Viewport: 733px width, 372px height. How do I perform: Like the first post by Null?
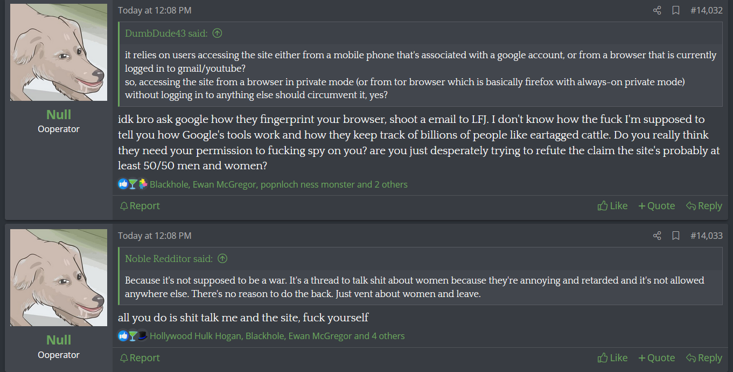[613, 205]
